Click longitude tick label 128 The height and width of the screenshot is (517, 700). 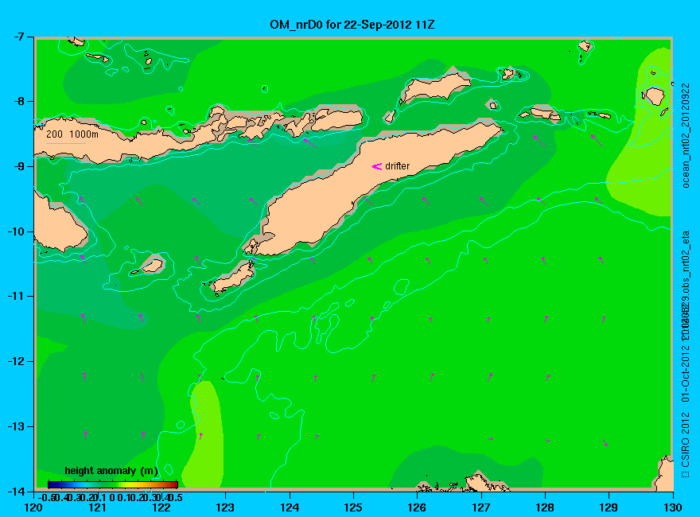(545, 507)
